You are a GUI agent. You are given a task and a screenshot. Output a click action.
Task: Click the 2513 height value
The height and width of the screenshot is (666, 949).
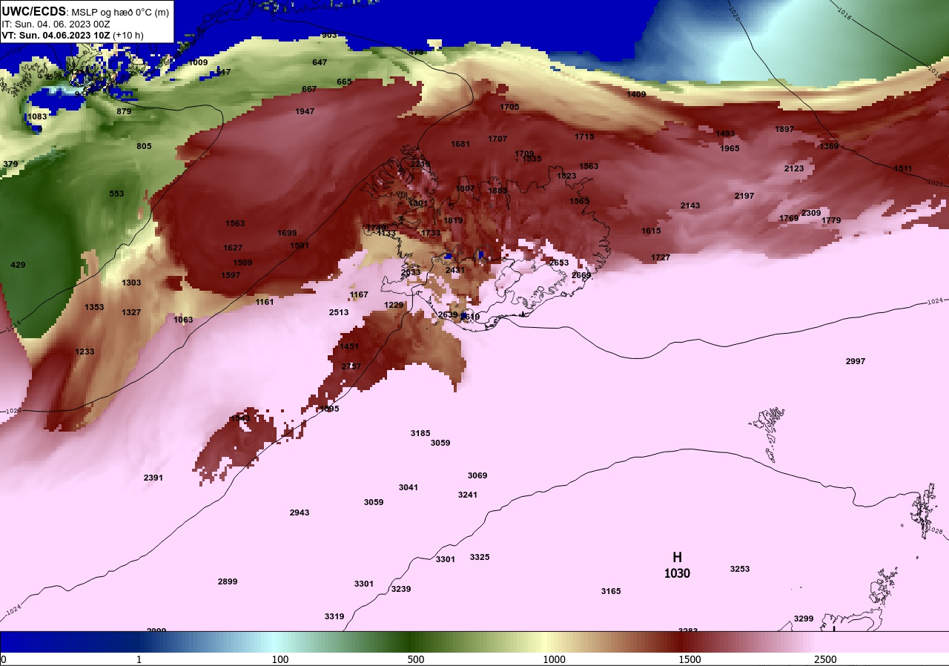point(339,312)
